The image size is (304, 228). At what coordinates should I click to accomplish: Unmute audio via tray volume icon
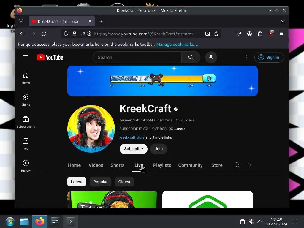coord(251,221)
